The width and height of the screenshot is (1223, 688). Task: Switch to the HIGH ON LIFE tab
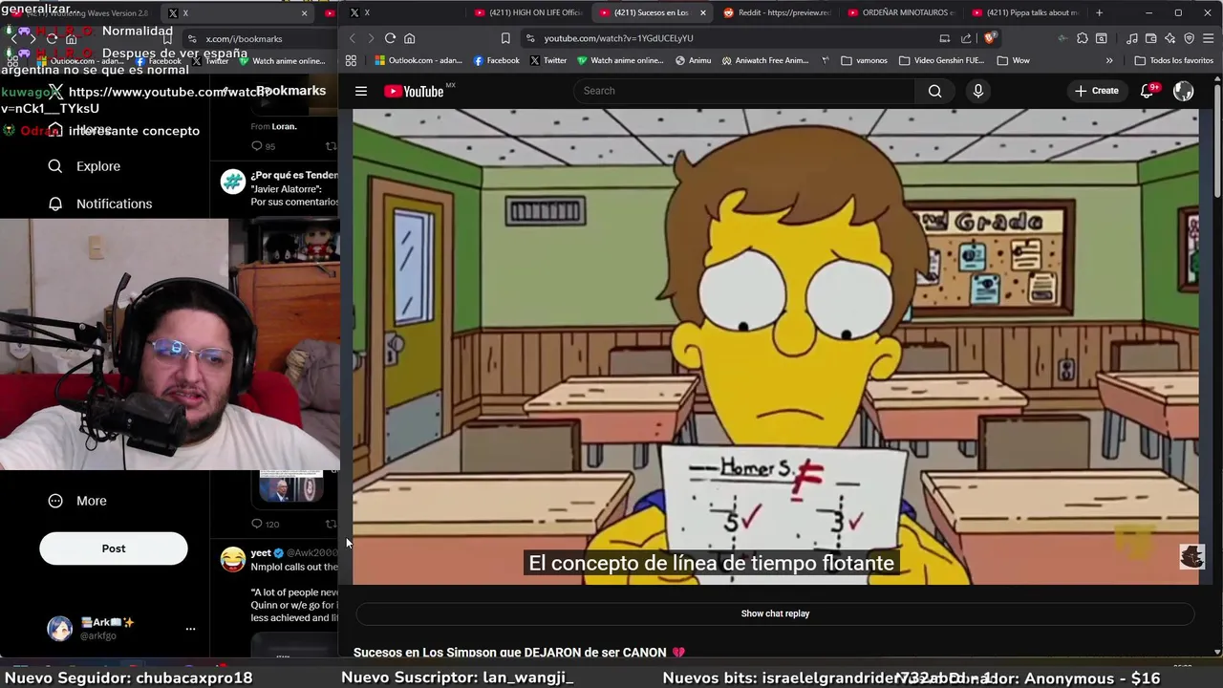(x=526, y=12)
